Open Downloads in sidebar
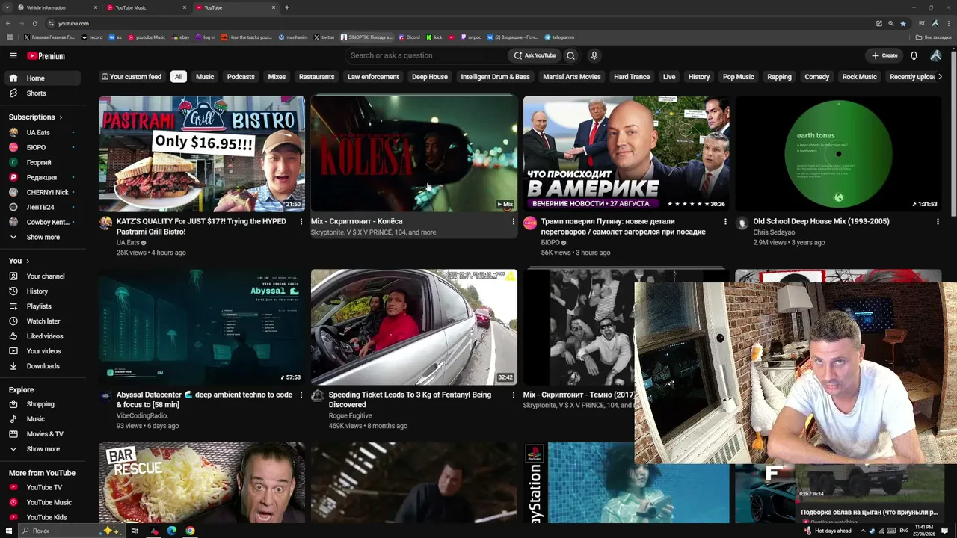 (41, 366)
